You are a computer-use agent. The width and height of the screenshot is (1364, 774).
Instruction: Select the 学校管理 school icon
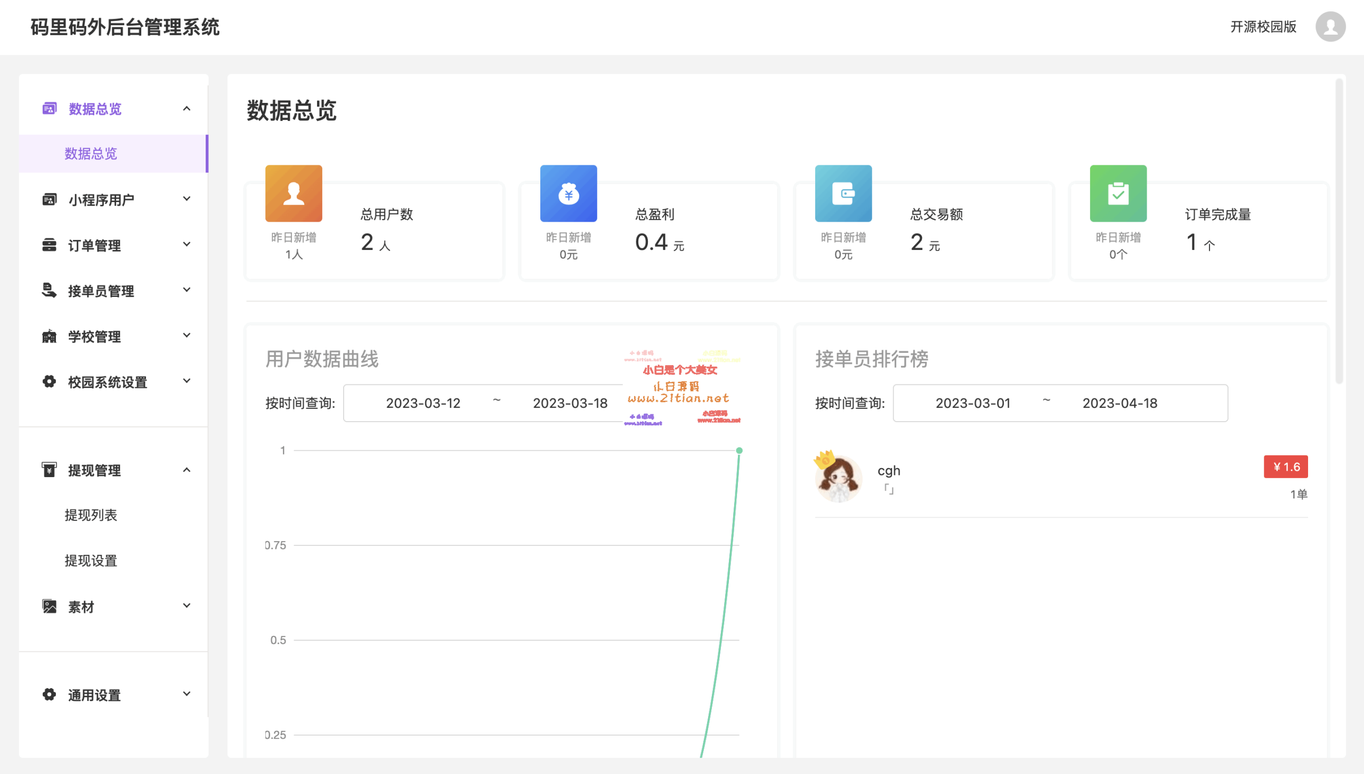pyautogui.click(x=48, y=336)
